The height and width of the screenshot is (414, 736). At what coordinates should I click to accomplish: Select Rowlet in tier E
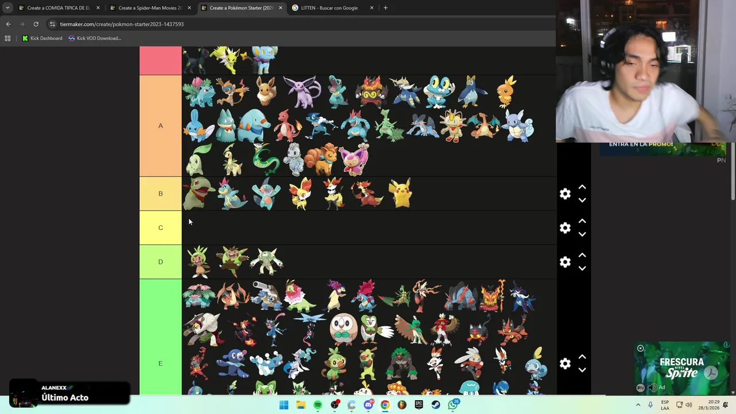[343, 329]
